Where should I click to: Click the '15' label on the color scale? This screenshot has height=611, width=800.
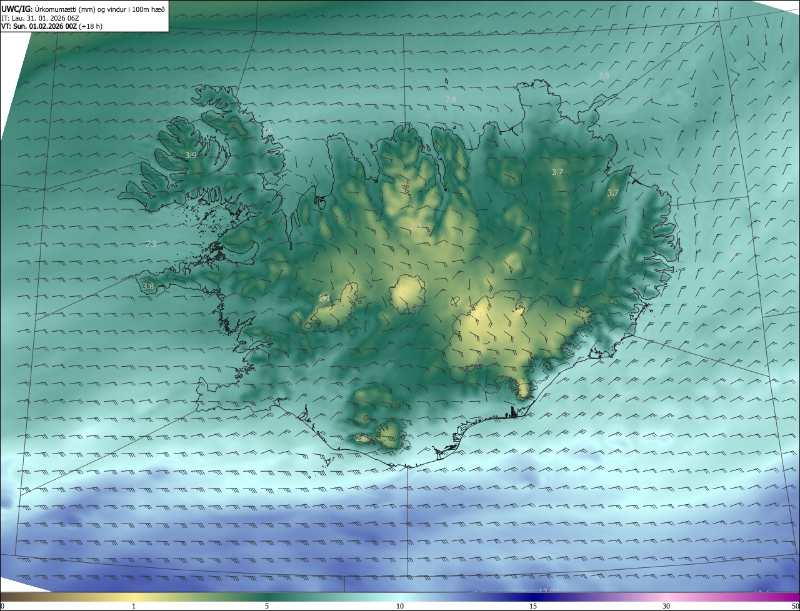[x=533, y=606]
